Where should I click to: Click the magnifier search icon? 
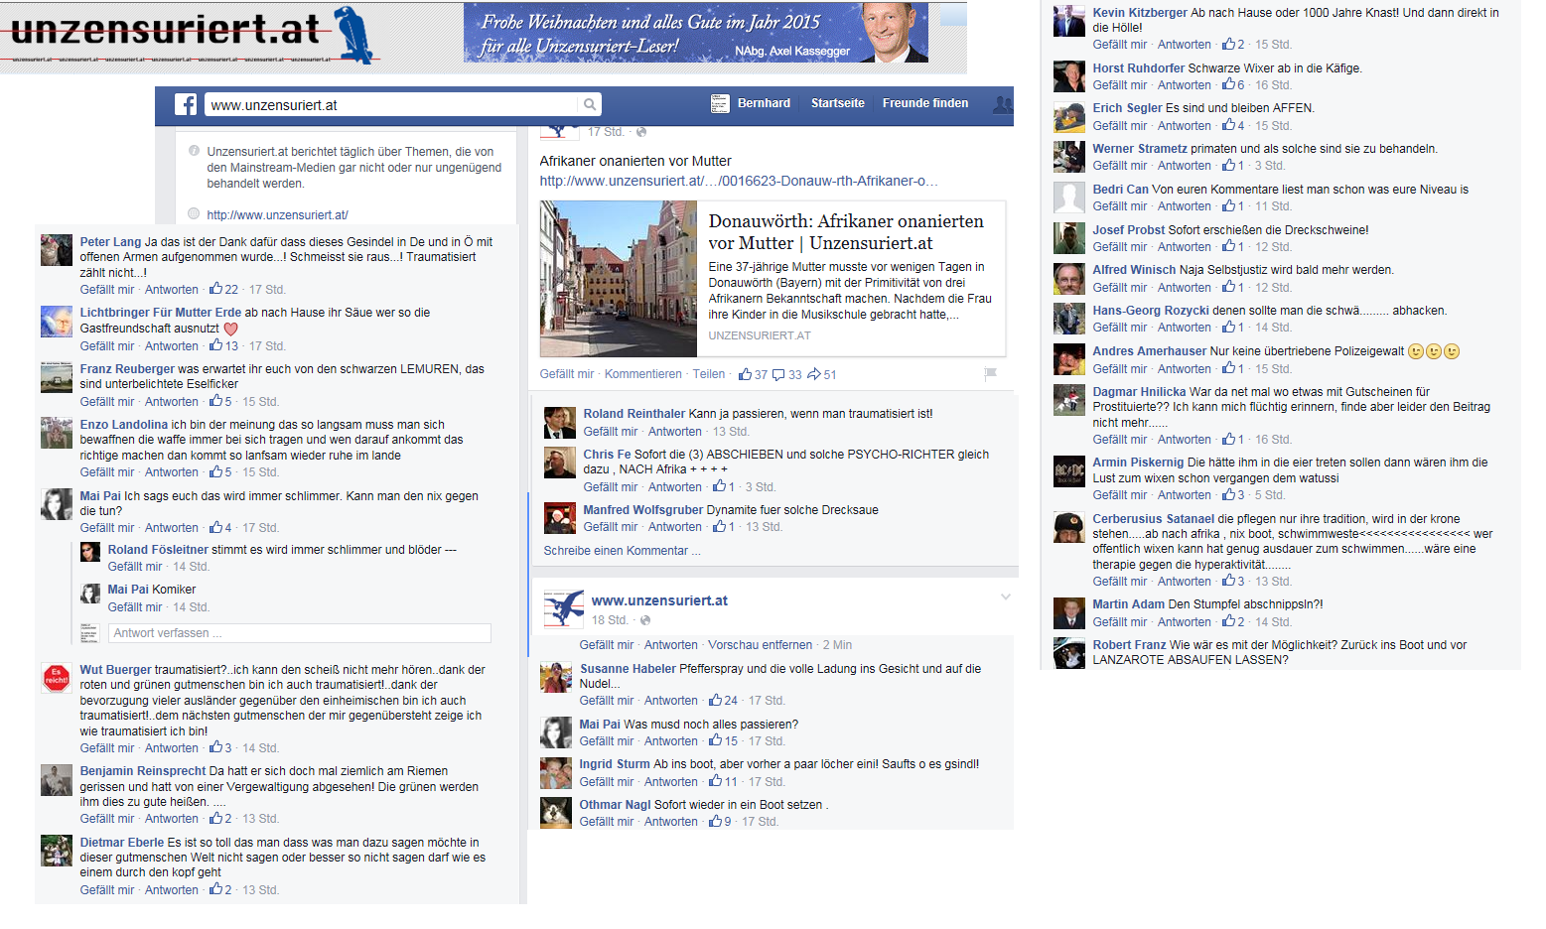click(590, 104)
